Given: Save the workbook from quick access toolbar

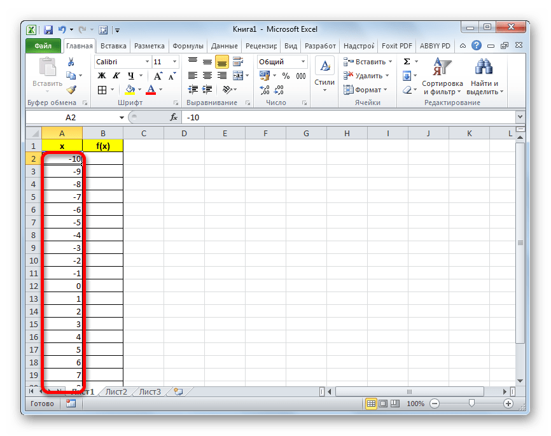Looking at the screenshot, I should (x=48, y=29).
